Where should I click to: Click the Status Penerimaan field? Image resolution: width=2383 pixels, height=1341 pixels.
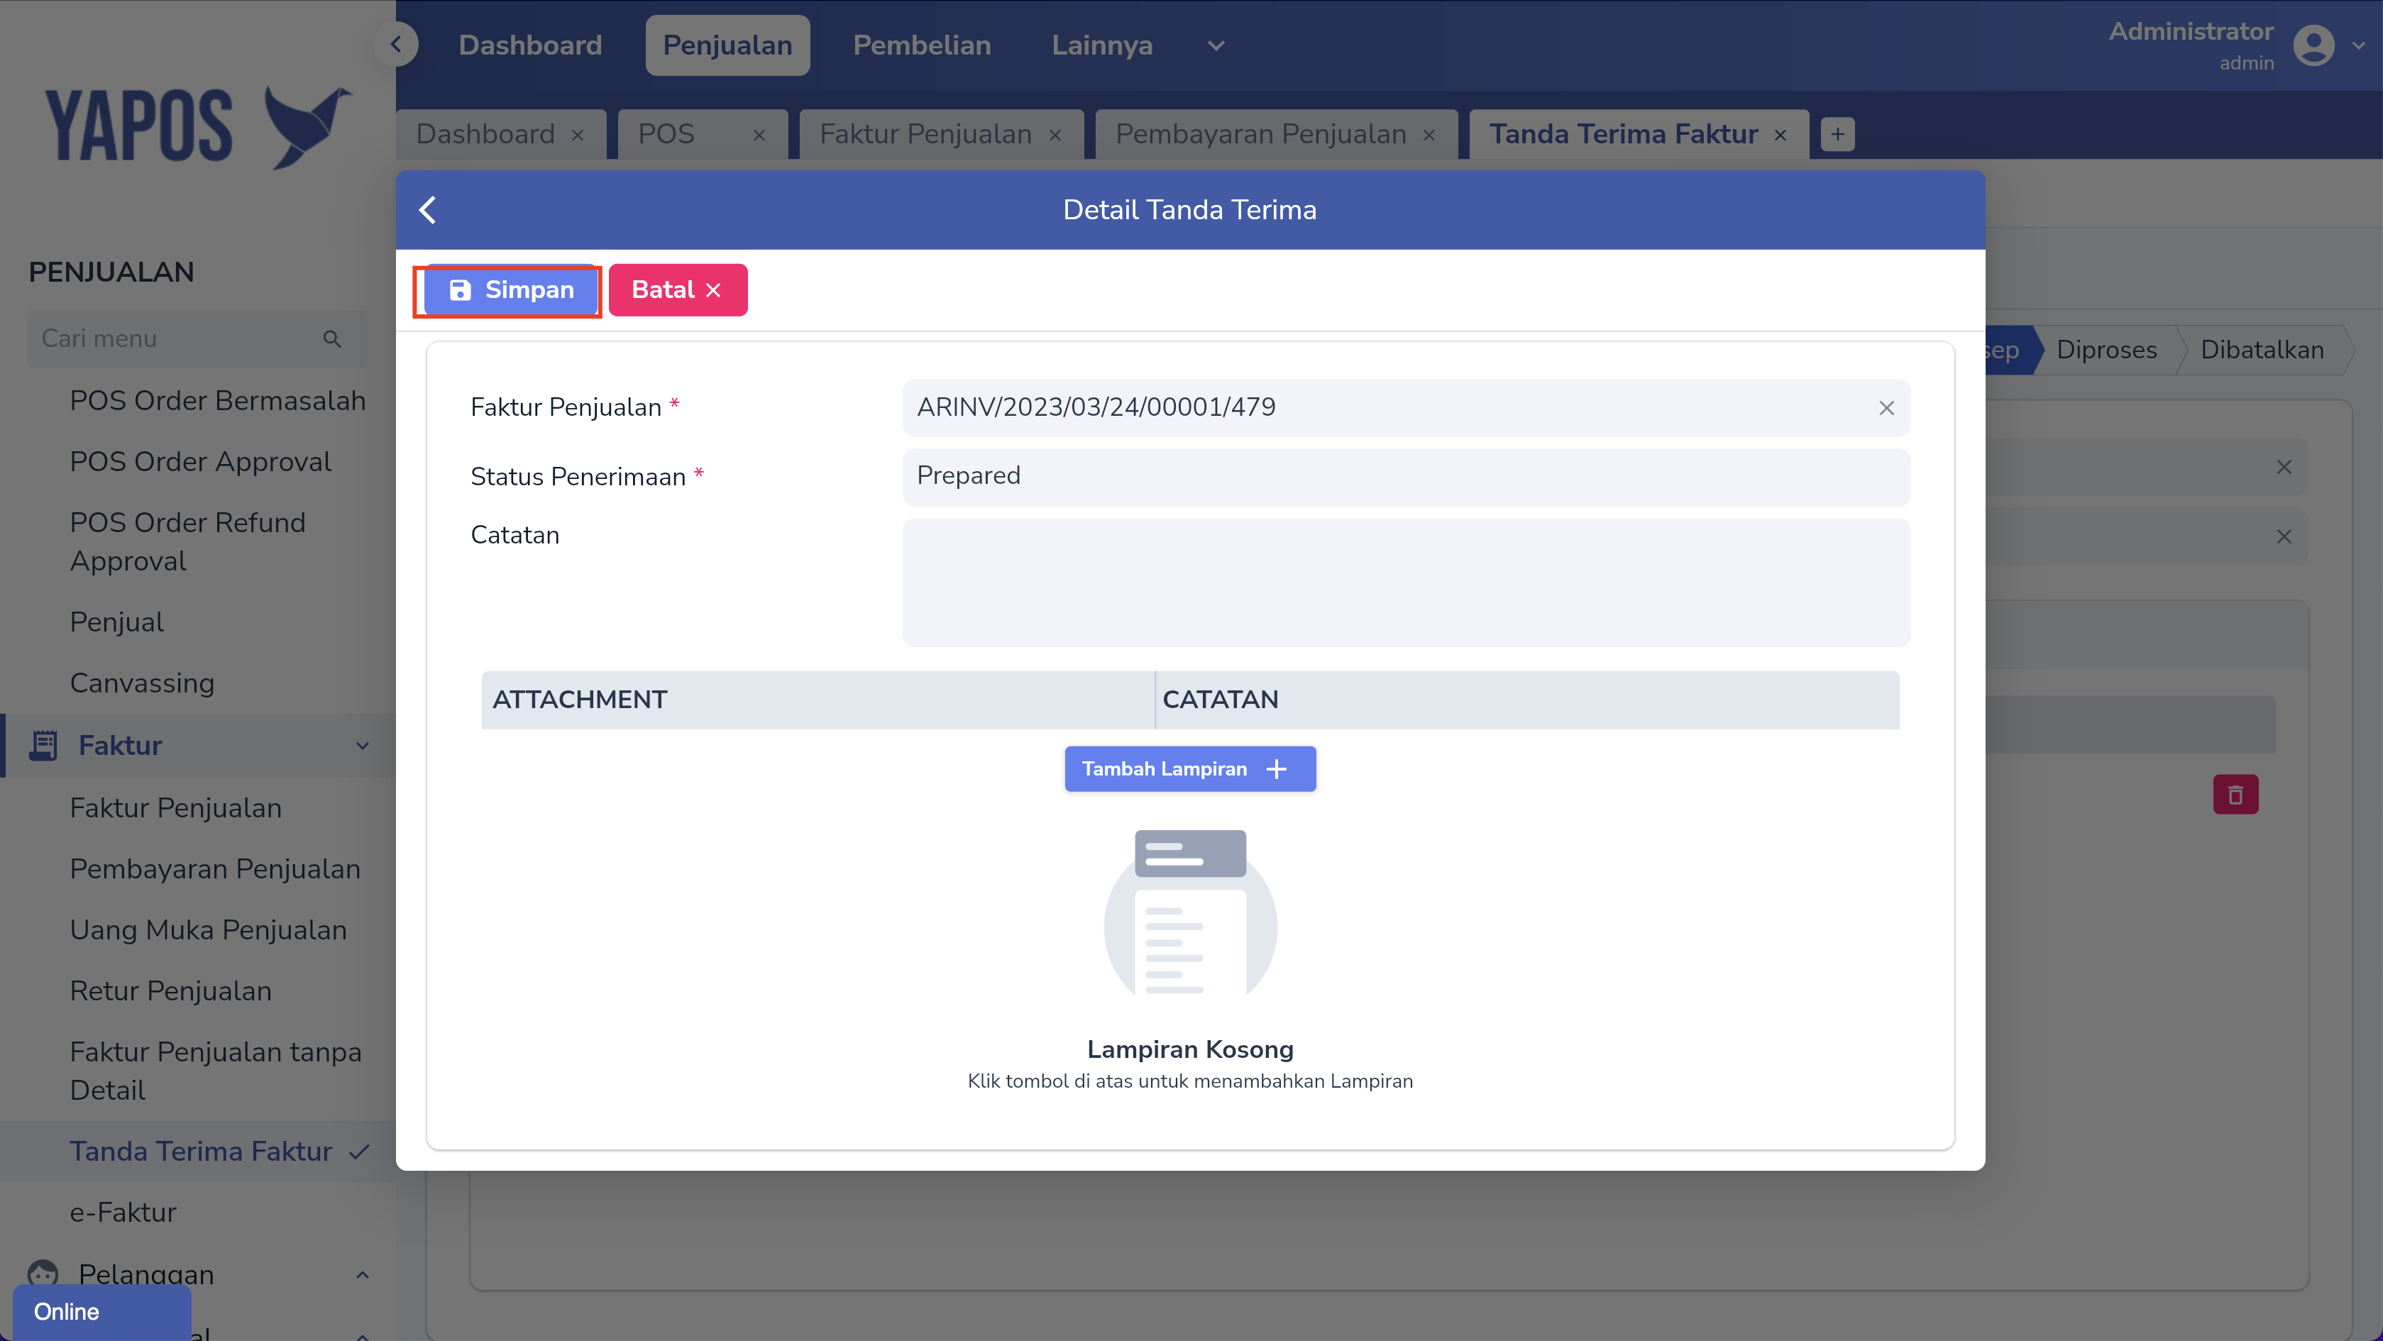click(1406, 478)
